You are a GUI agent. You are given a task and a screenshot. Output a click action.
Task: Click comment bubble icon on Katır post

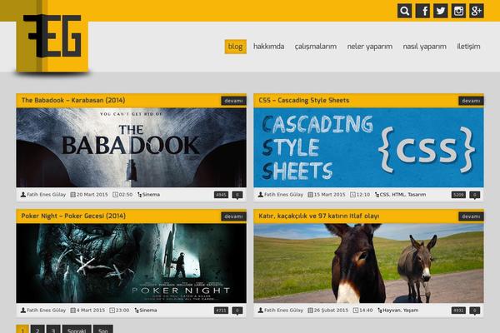pos(475,311)
